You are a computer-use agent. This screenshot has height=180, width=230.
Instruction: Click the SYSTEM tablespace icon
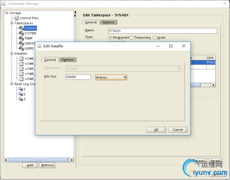click(21, 33)
